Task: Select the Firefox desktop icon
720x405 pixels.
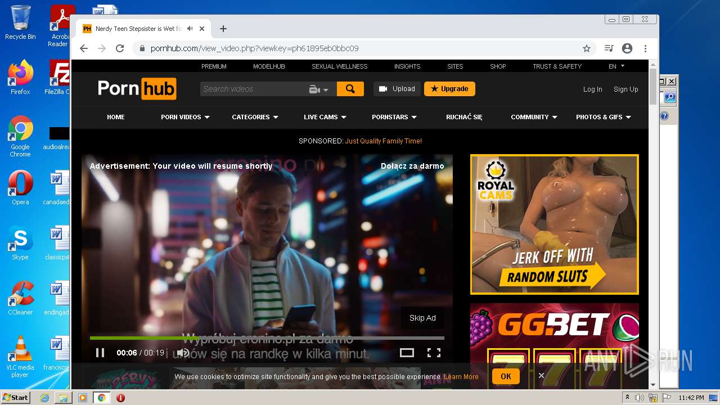Action: (20, 78)
